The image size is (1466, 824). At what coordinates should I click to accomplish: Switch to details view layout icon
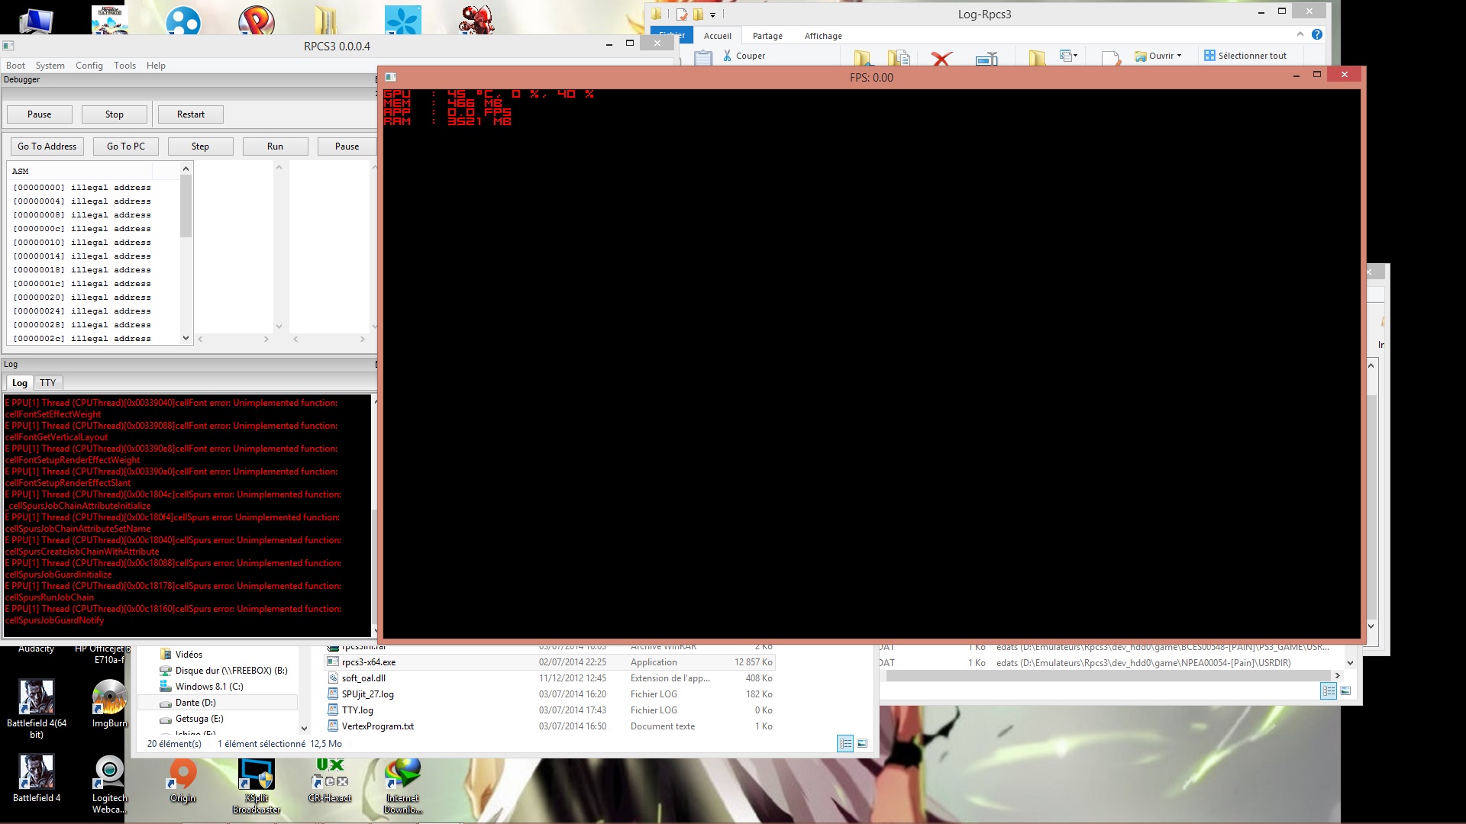coord(845,743)
